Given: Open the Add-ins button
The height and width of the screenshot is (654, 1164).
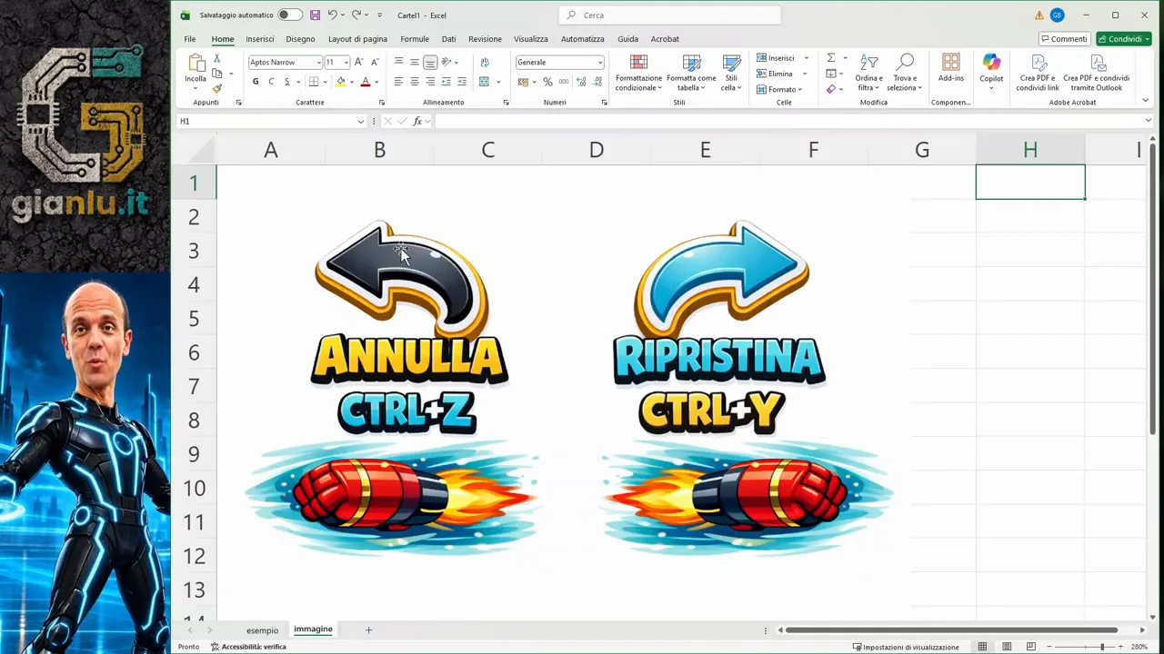Looking at the screenshot, I should 951,68.
